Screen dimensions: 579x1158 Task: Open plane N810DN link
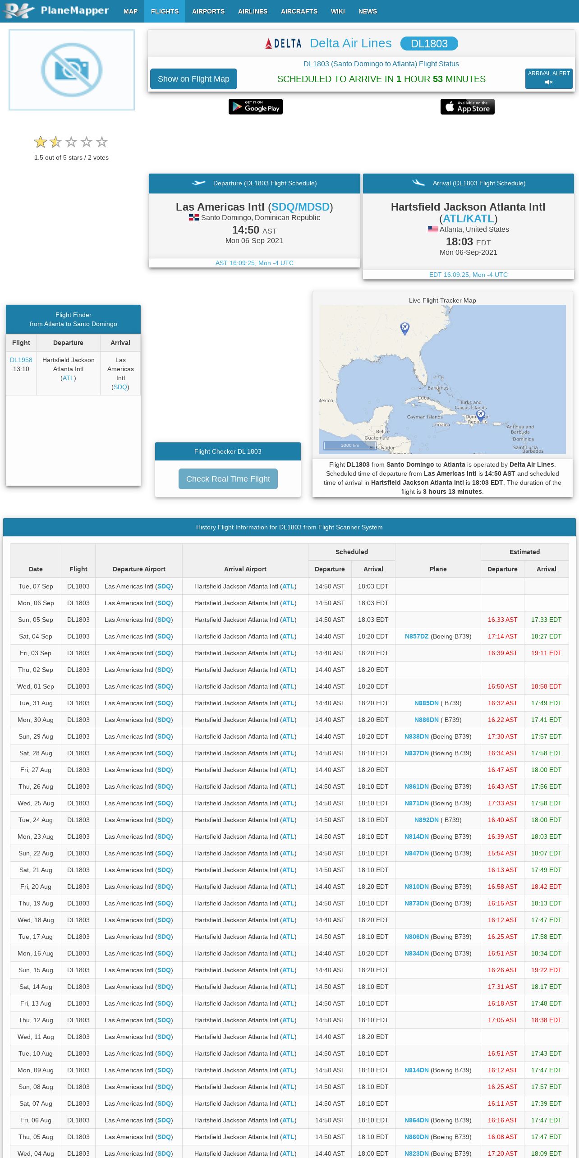(417, 887)
